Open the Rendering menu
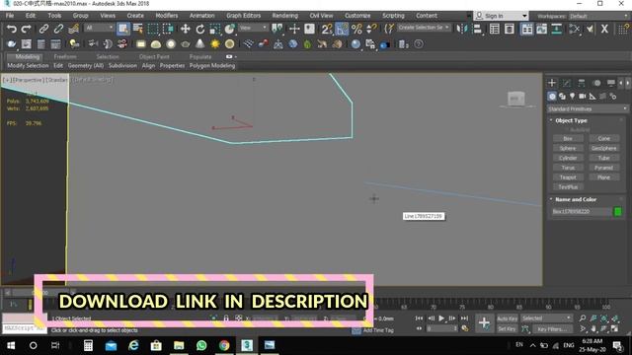 click(284, 16)
